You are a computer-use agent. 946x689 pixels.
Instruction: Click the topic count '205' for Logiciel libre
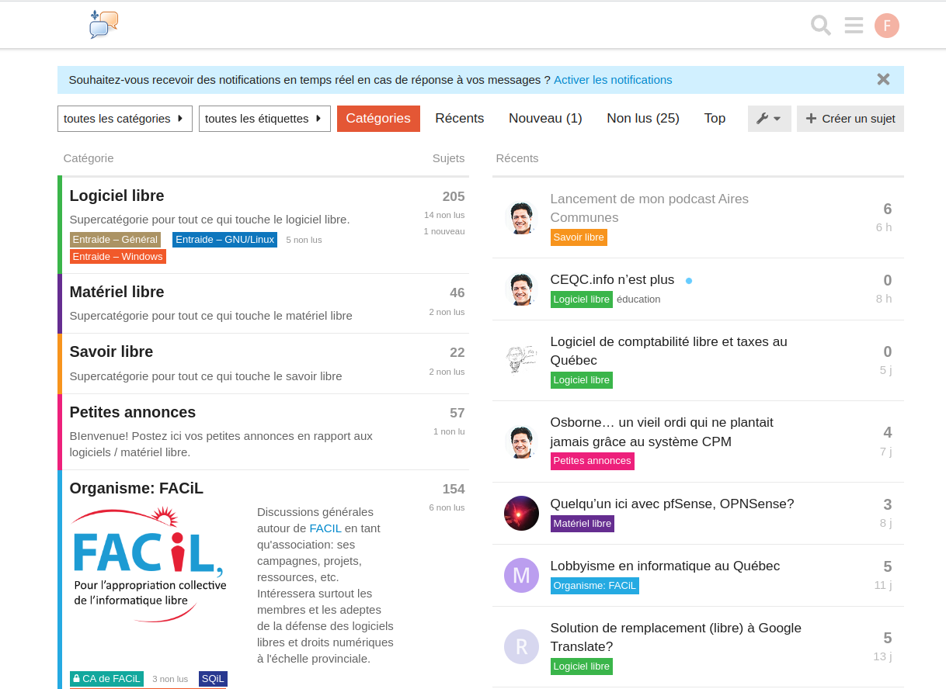(x=454, y=196)
